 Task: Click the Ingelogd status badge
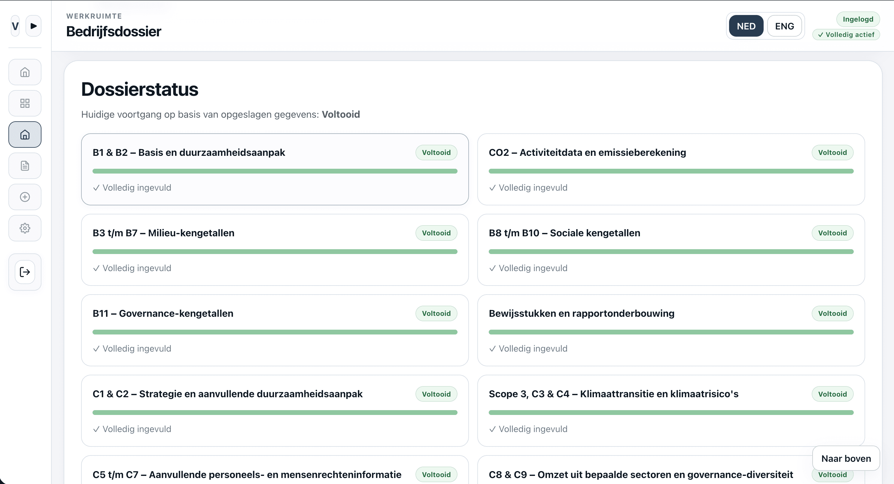tap(858, 19)
